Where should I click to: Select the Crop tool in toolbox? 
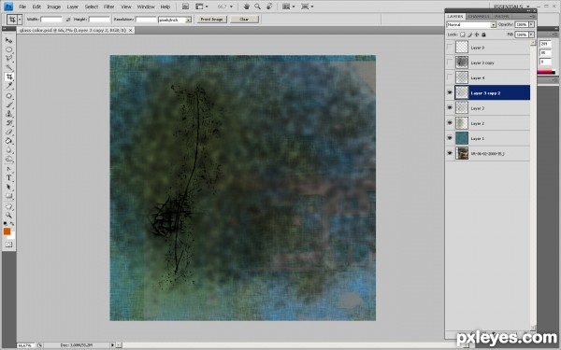tap(9, 77)
